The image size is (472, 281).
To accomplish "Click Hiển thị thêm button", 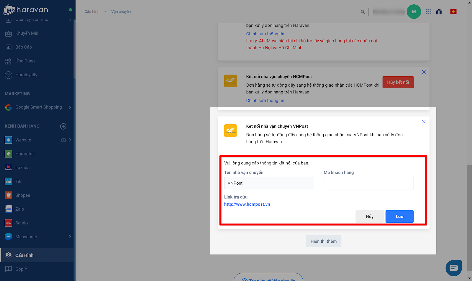I will coord(324,241).
